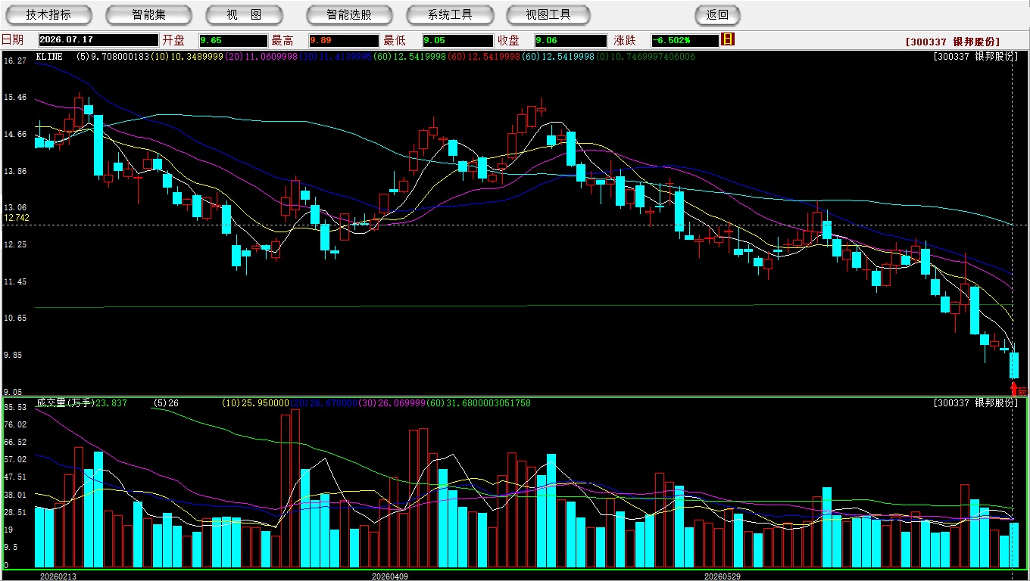The image size is (1030, 581).
Task: Select the 最高 value field 9.89
Action: point(343,40)
